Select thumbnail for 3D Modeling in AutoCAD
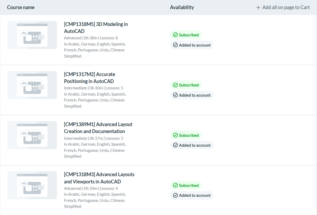 (x=32, y=35)
